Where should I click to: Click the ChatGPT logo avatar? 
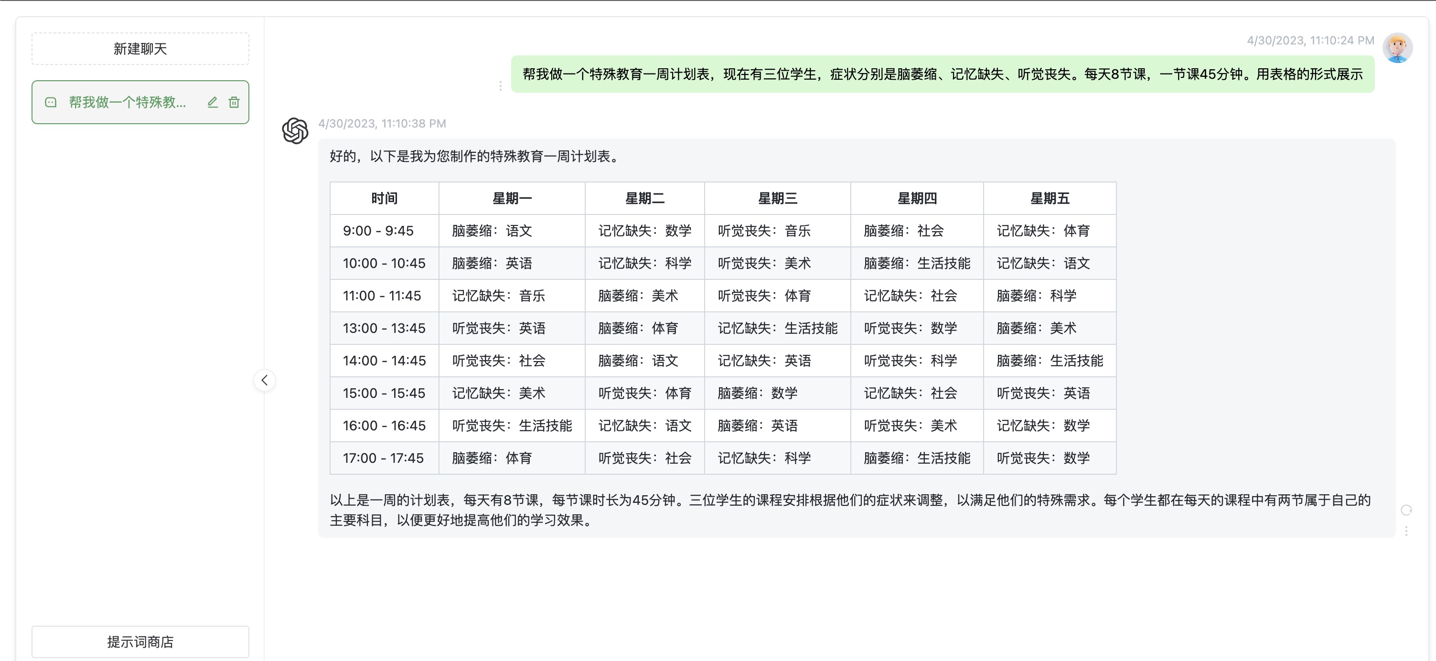[x=295, y=130]
